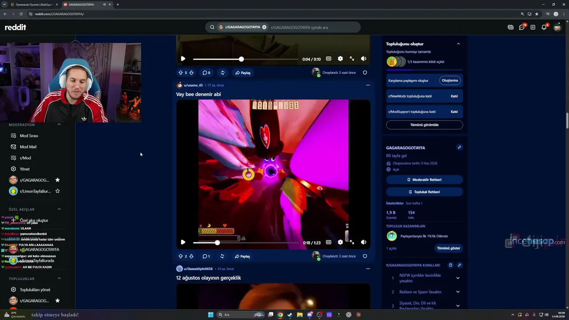
Task: Click the Oluşturma button
Action: [450, 80]
